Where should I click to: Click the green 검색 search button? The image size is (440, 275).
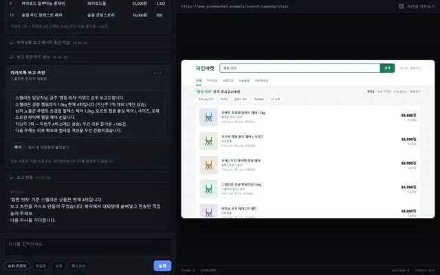coord(387,68)
